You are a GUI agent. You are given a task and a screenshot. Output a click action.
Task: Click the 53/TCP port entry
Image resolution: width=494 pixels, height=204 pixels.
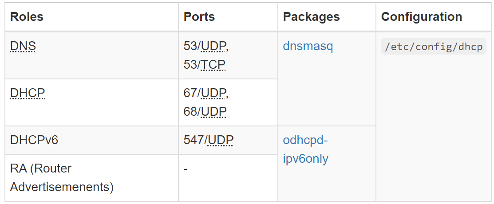(x=204, y=65)
